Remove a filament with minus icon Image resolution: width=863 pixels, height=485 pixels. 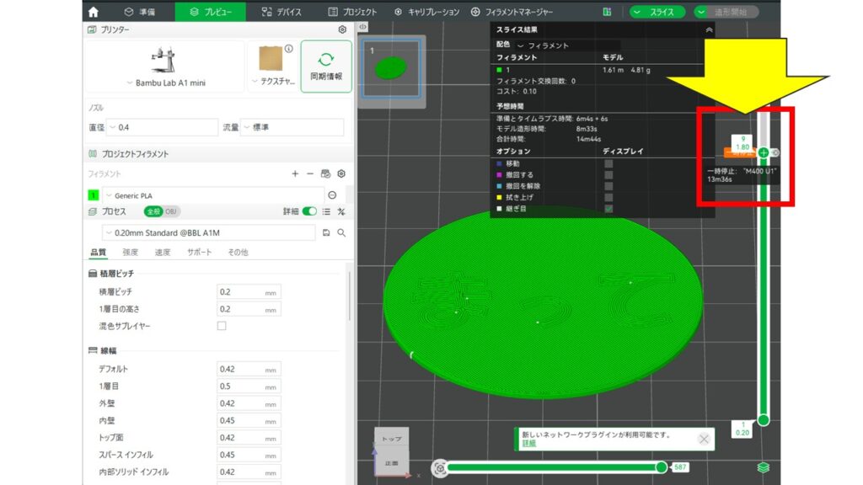310,173
